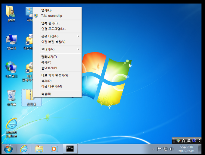Open the language bar help icon
The height and width of the screenshot is (155, 205).
[x=194, y=141]
